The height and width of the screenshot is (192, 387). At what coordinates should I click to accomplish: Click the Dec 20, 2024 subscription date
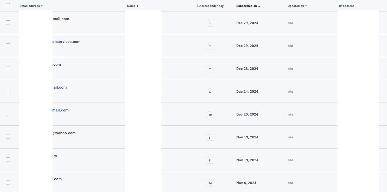pos(247,114)
